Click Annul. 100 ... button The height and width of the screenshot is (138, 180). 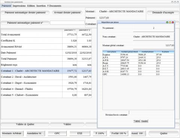(x=138, y=133)
